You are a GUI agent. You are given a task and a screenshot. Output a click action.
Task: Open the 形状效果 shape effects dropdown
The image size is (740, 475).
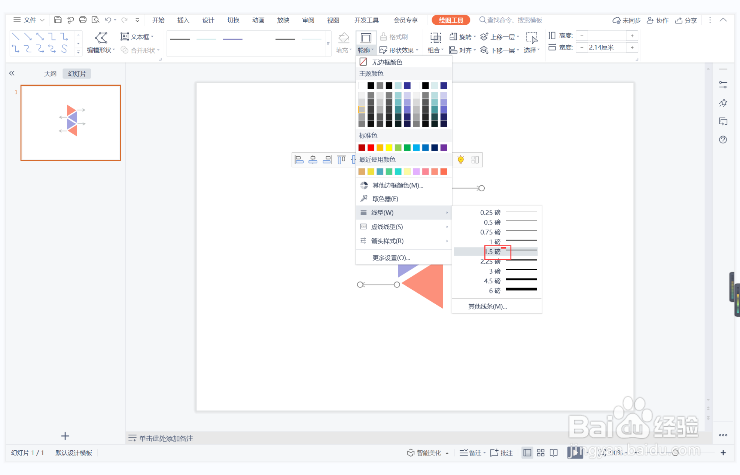[x=399, y=50]
